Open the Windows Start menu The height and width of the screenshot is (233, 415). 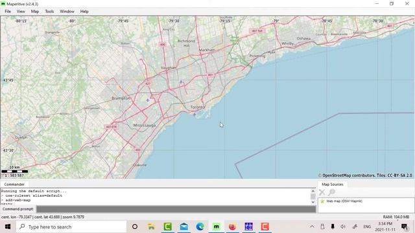click(x=8, y=227)
